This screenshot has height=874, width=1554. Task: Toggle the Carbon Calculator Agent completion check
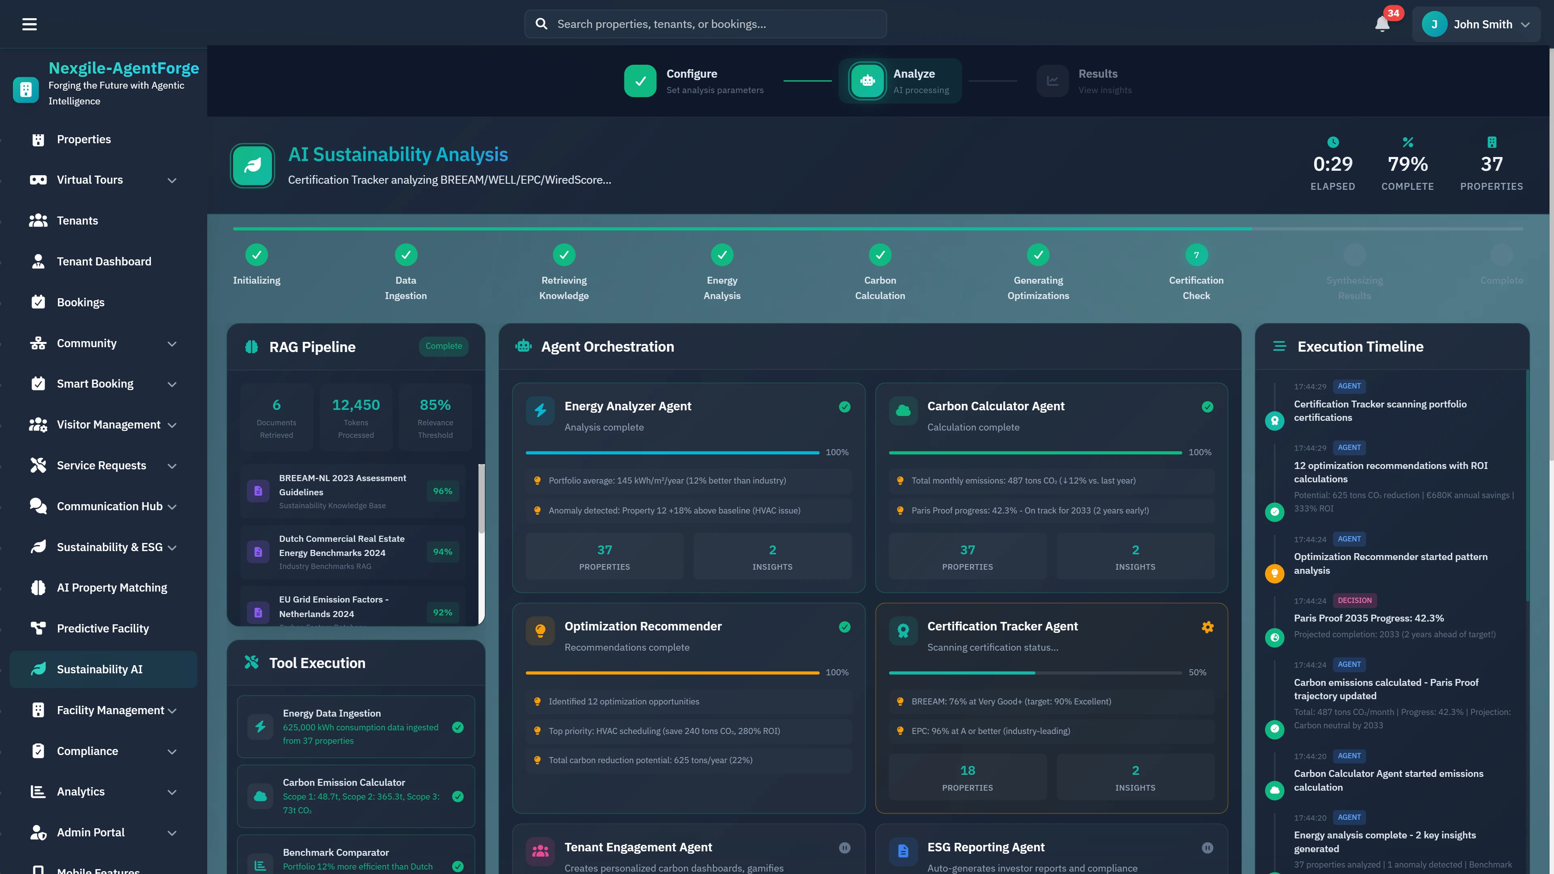(x=1206, y=407)
